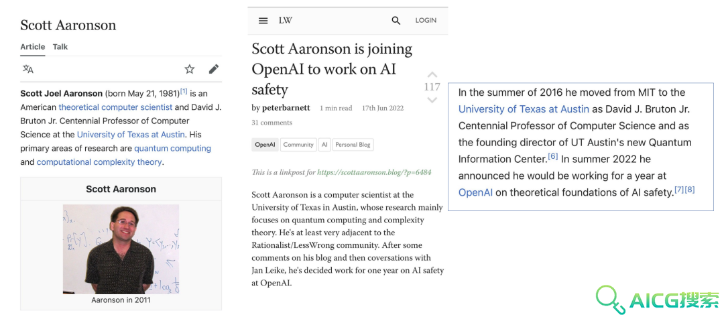Follow the computational complexity theory link
The image size is (724, 321).
coord(99,162)
